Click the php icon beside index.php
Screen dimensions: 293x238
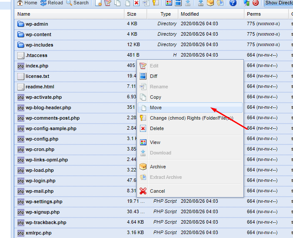pyautogui.click(x=21, y=66)
